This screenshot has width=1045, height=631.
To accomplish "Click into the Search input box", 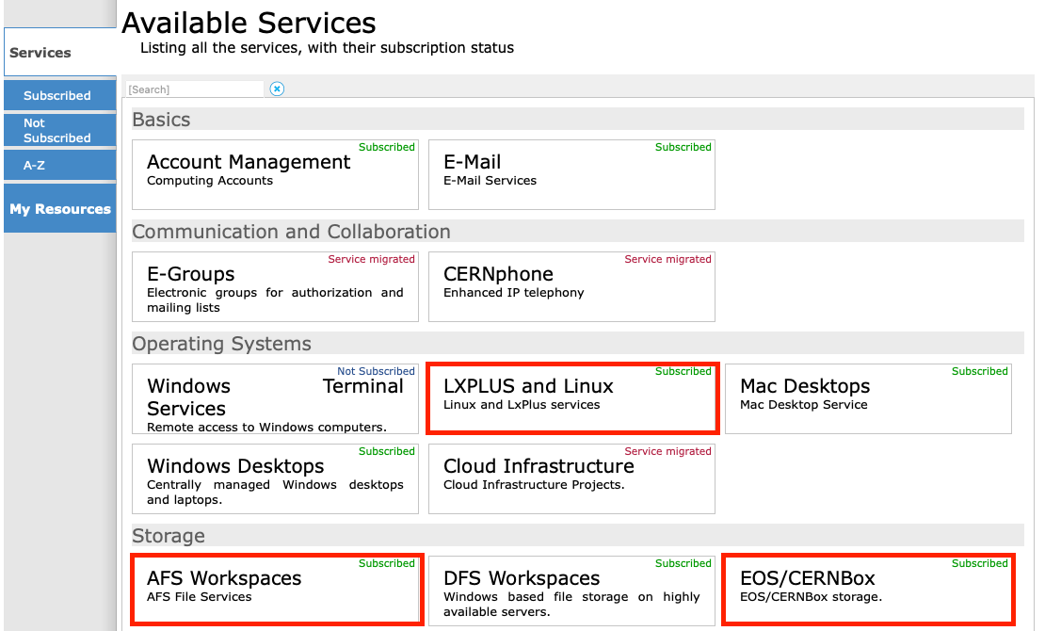I will point(195,89).
